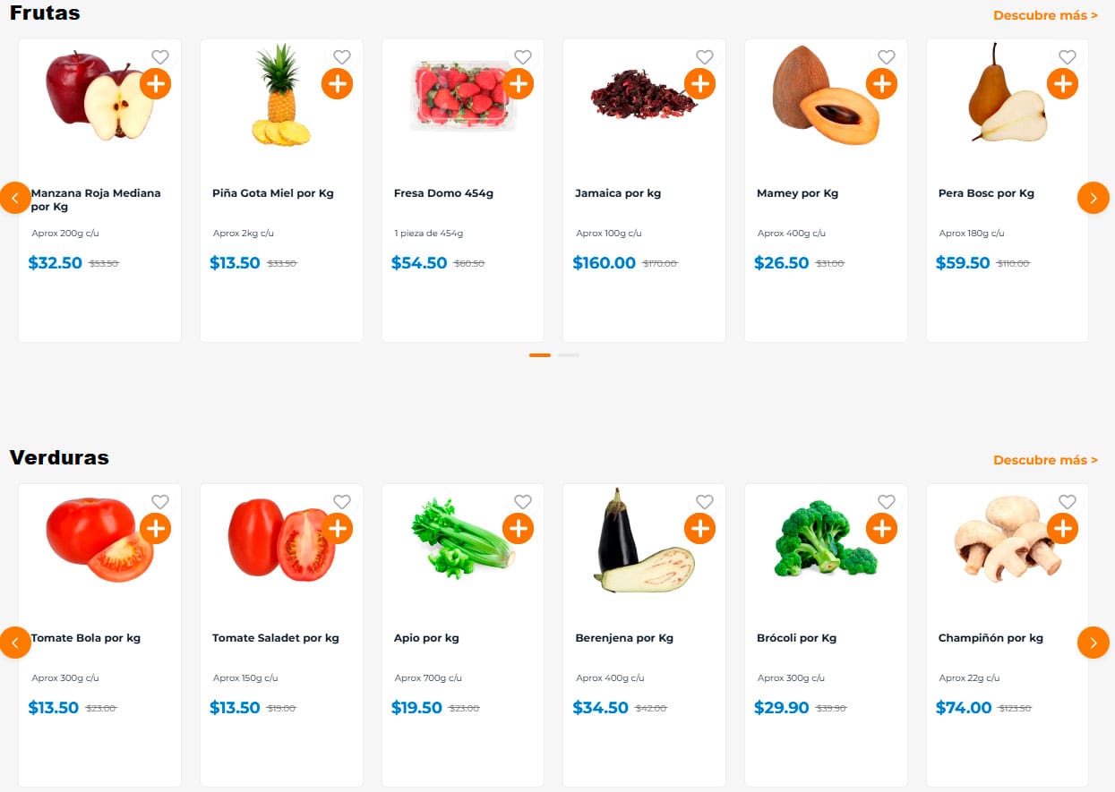This screenshot has height=792, width=1115.
Task: Open Descubre más link for Verduras
Action: [1045, 460]
